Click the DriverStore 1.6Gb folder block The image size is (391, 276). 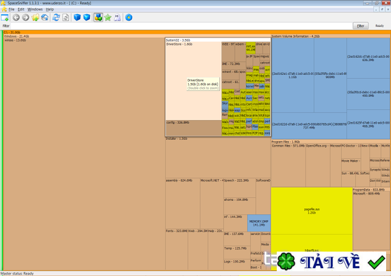[194, 81]
